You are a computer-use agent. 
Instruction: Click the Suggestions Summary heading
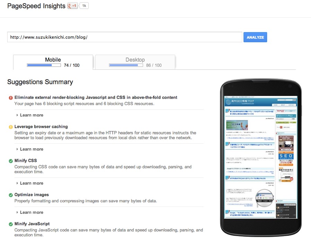(40, 82)
